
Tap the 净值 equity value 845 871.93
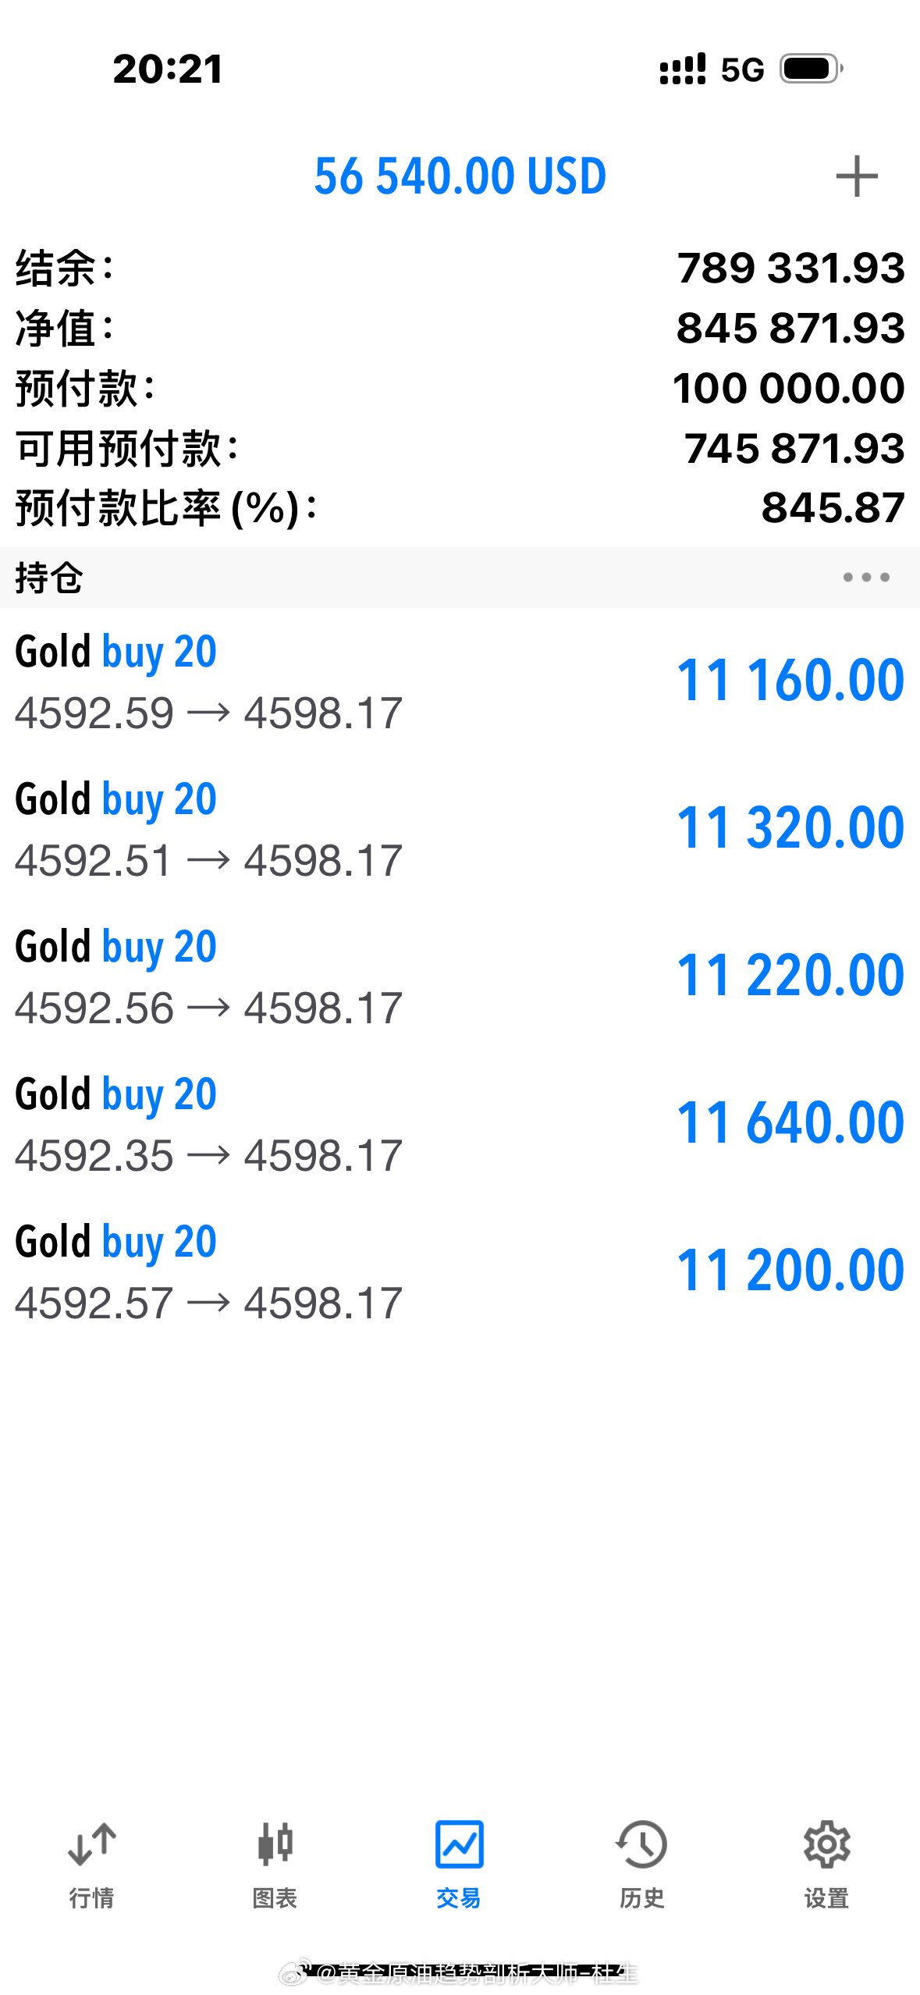(790, 328)
